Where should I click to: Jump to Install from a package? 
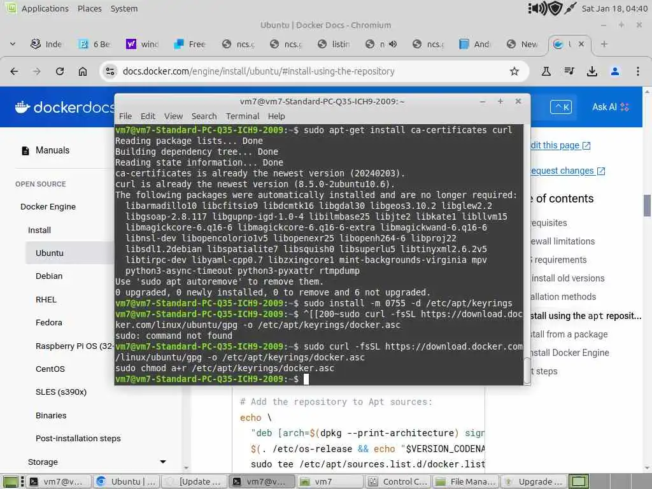click(x=569, y=335)
